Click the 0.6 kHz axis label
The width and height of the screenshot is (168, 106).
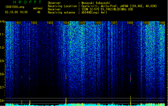(2, 101)
